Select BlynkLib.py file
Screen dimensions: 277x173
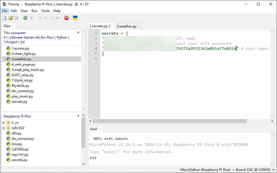coord(20,86)
